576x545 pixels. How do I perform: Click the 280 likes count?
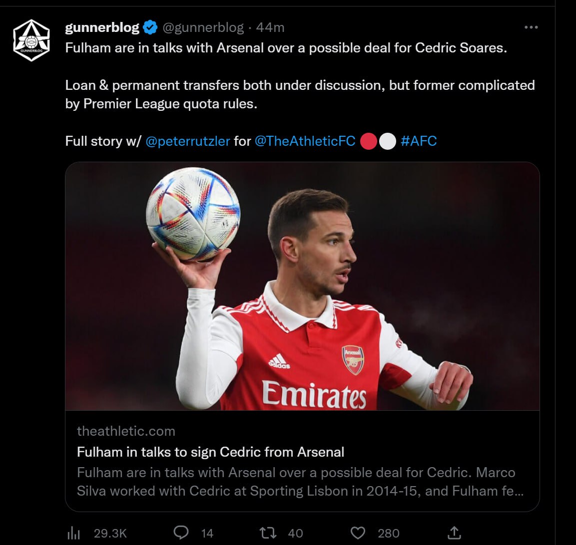pyautogui.click(x=389, y=534)
